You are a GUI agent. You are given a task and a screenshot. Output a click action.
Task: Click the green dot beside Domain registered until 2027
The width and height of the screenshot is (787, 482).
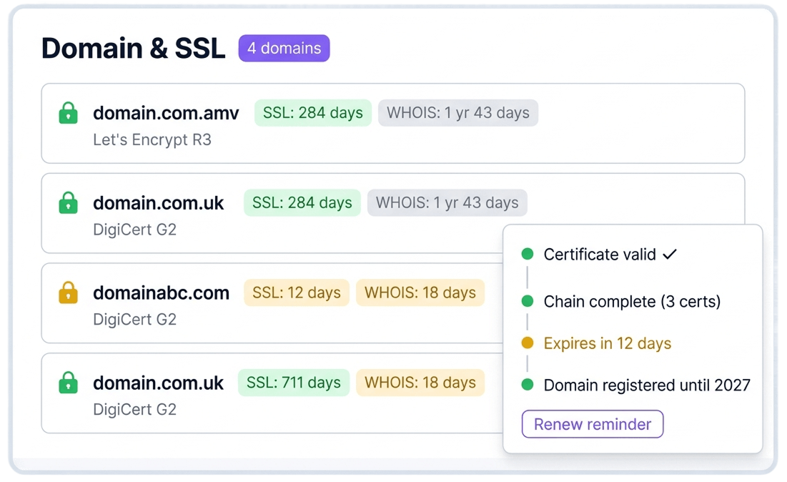pyautogui.click(x=527, y=385)
